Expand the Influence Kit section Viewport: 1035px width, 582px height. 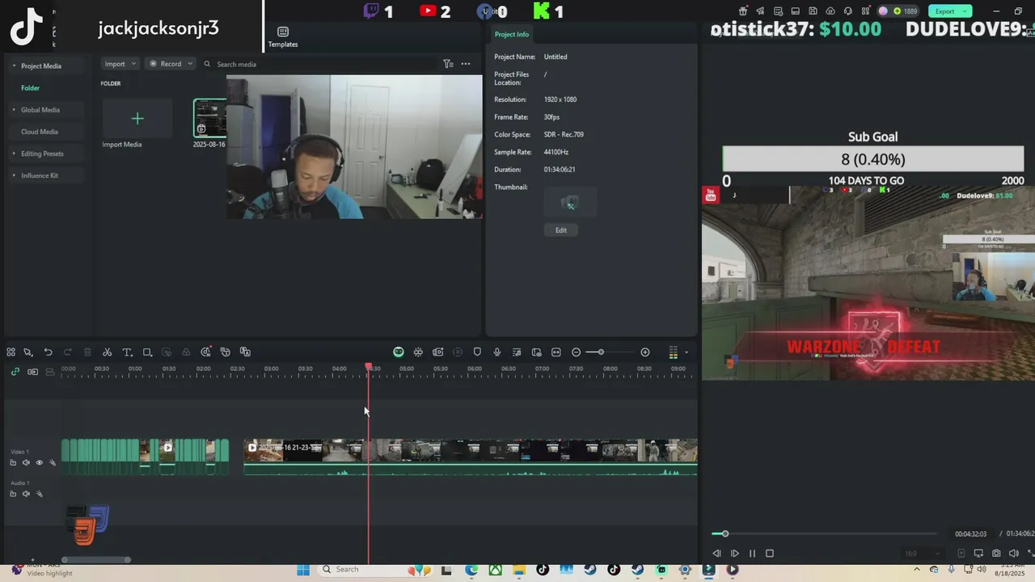pos(14,175)
